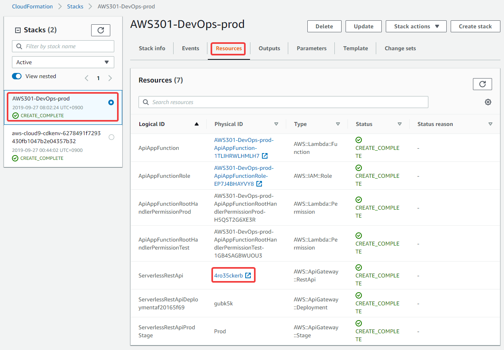Click the Status column header
Image resolution: width=504 pixels, height=350 pixels.
[364, 124]
